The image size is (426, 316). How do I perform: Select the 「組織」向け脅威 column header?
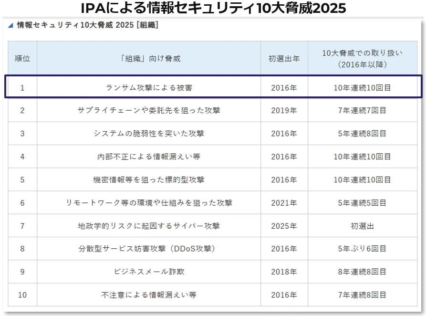[149, 58]
